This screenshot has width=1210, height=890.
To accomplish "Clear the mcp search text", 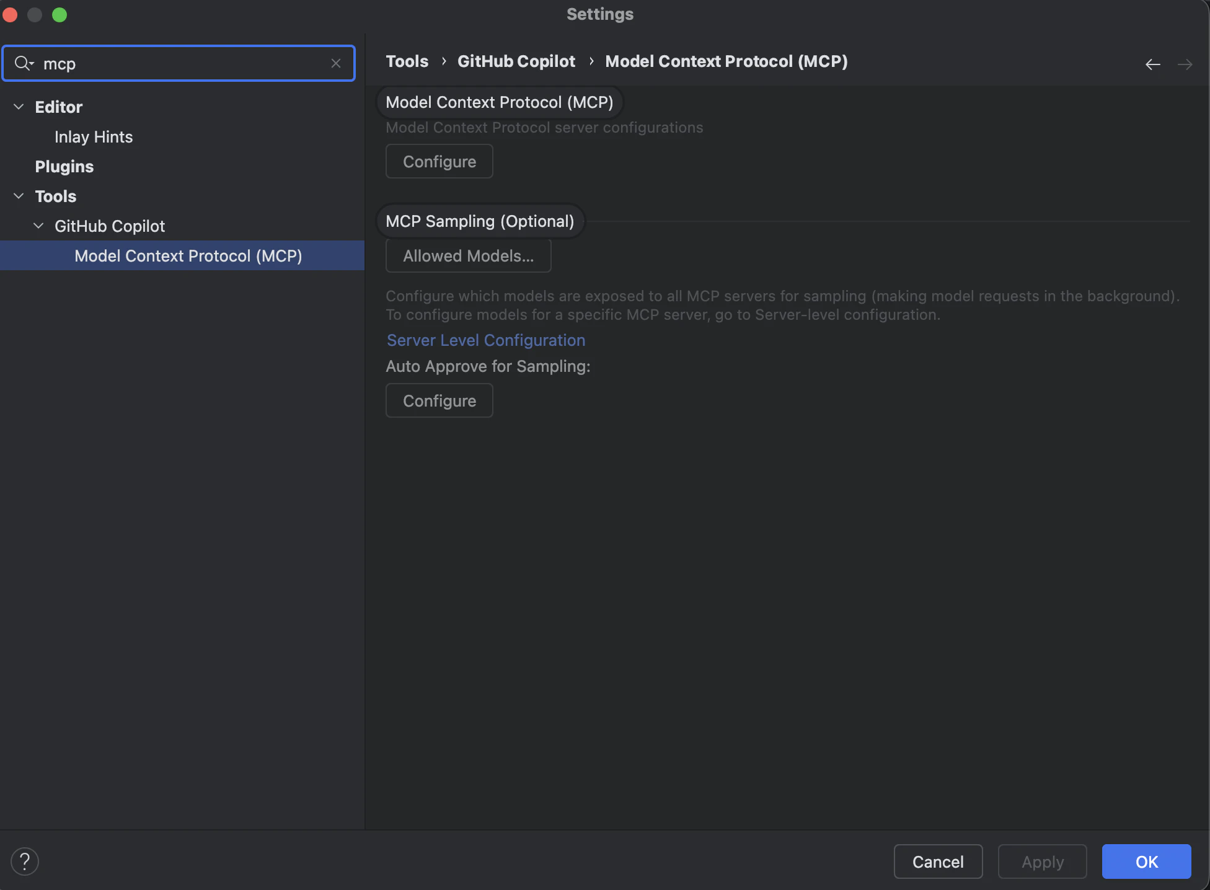I will point(336,63).
